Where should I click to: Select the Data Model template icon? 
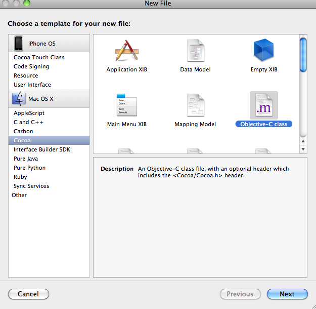[x=196, y=51]
